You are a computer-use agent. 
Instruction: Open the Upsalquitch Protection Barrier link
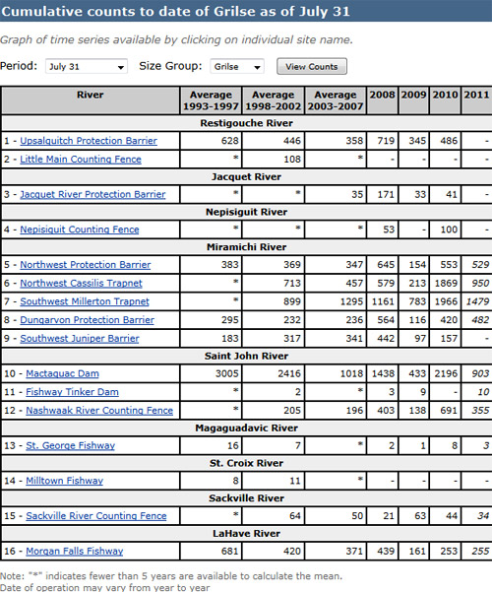[89, 141]
